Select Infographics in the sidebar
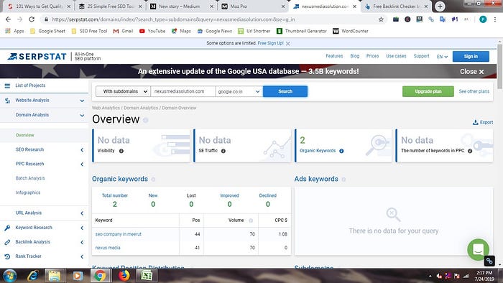This screenshot has height=283, width=503. point(28,192)
